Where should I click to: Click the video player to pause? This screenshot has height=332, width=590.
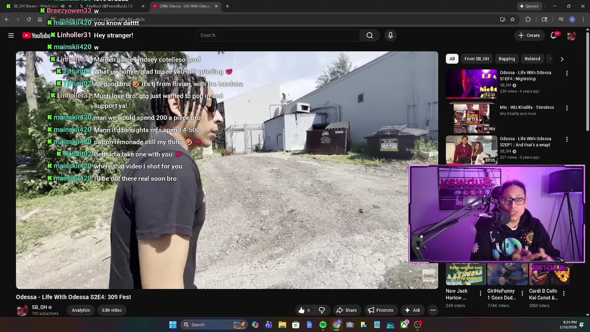[x=227, y=170]
